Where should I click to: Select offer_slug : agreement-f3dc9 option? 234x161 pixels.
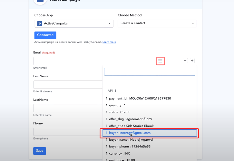coord(149,119)
